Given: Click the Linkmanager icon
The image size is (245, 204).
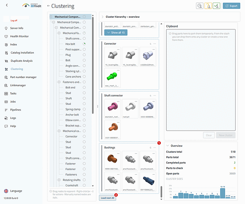Looking at the screenshot, I should click(x=6, y=86).
